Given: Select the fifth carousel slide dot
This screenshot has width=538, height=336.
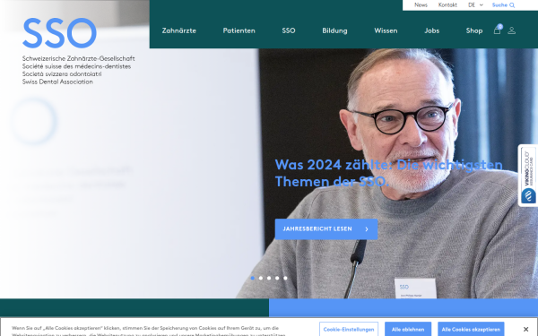Looking at the screenshot, I should pyautogui.click(x=285, y=278).
